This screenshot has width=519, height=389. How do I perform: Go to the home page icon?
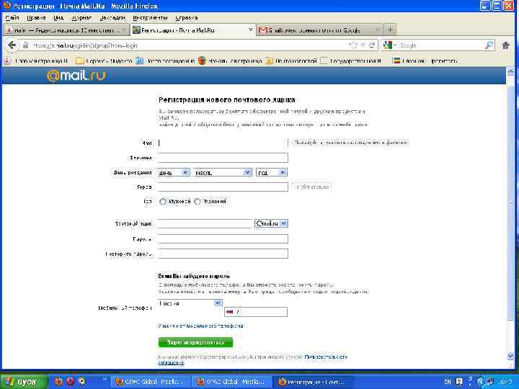click(505, 45)
